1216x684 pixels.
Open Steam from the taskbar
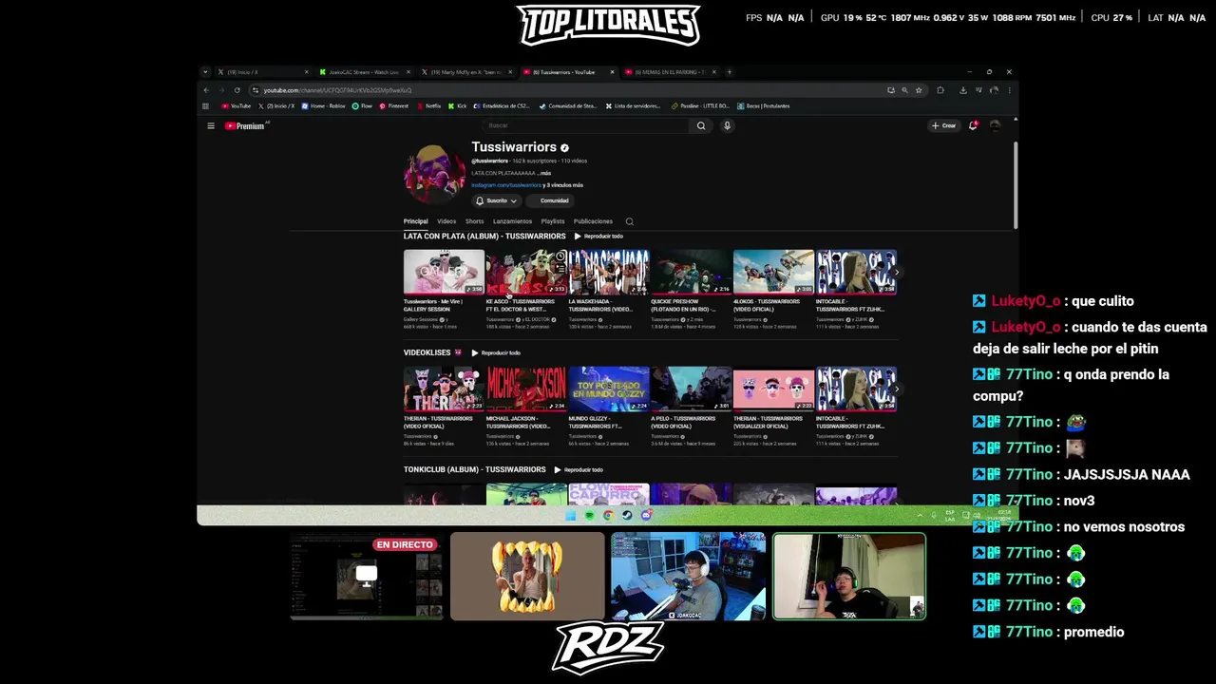click(627, 515)
